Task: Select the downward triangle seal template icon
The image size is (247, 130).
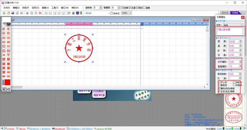Action: pyautogui.click(x=9, y=55)
